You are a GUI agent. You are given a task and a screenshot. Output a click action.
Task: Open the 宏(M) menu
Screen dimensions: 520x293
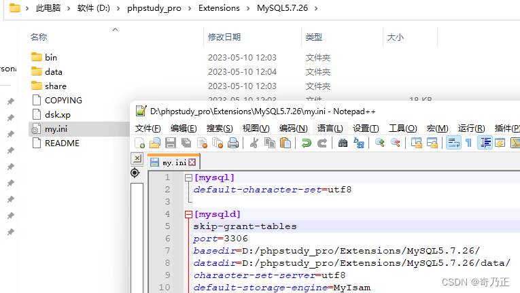(x=438, y=128)
